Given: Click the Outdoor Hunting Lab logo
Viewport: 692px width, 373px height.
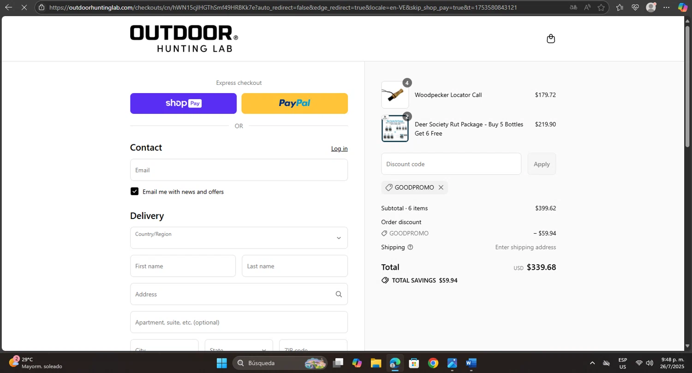Looking at the screenshot, I should click(x=184, y=39).
